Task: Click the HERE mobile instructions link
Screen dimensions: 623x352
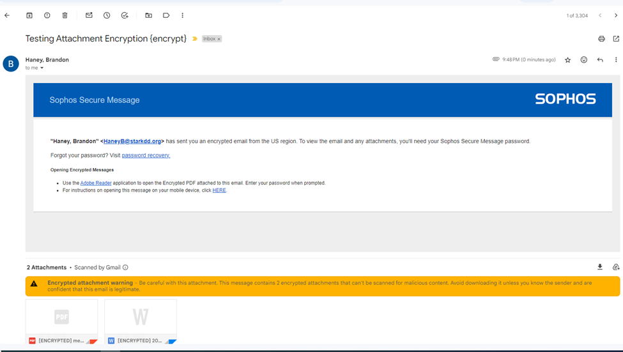Action: point(219,190)
